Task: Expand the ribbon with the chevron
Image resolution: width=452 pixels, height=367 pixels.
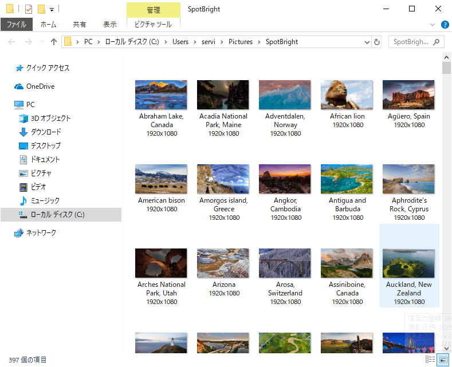Action: coord(433,25)
